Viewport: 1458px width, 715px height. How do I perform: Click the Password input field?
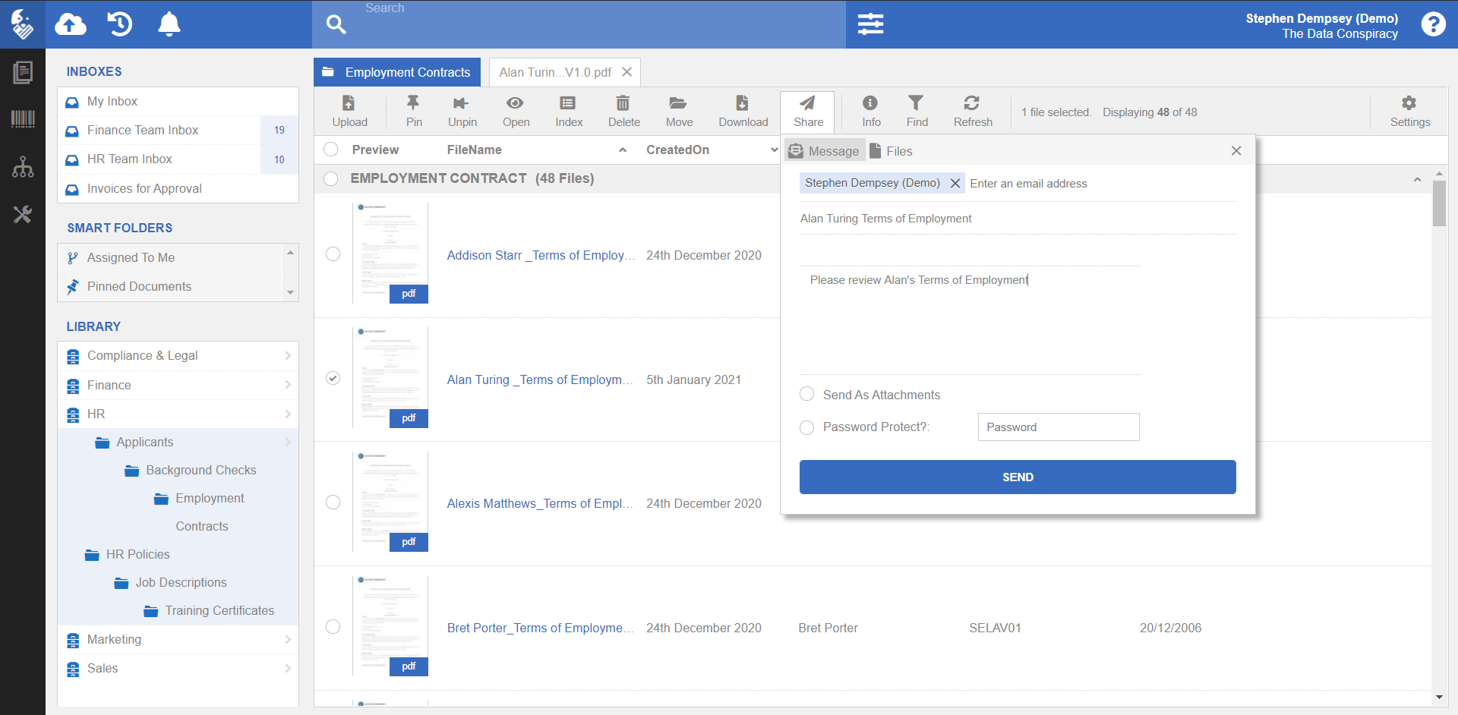point(1059,427)
